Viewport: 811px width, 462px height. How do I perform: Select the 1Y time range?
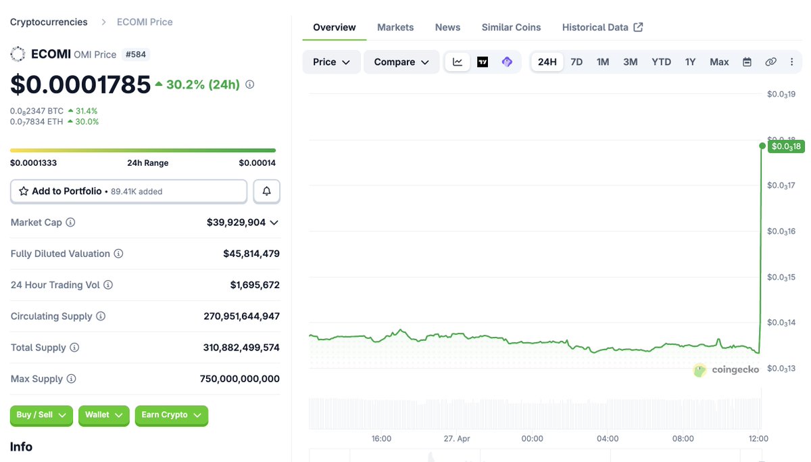690,62
